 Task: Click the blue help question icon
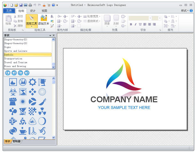(53, 5)
